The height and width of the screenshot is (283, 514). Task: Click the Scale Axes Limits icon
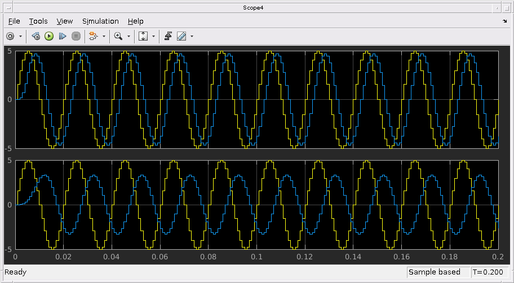143,36
